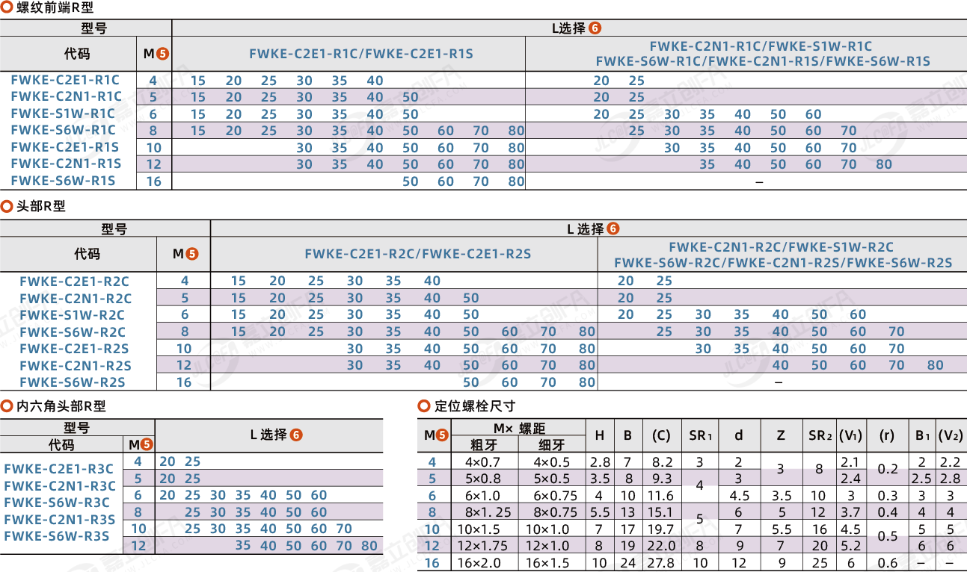Viewport: 967px width, 572px height.
Task: Click the orange ring bullet beside 定位螺栓尺寸
Action: click(x=423, y=406)
